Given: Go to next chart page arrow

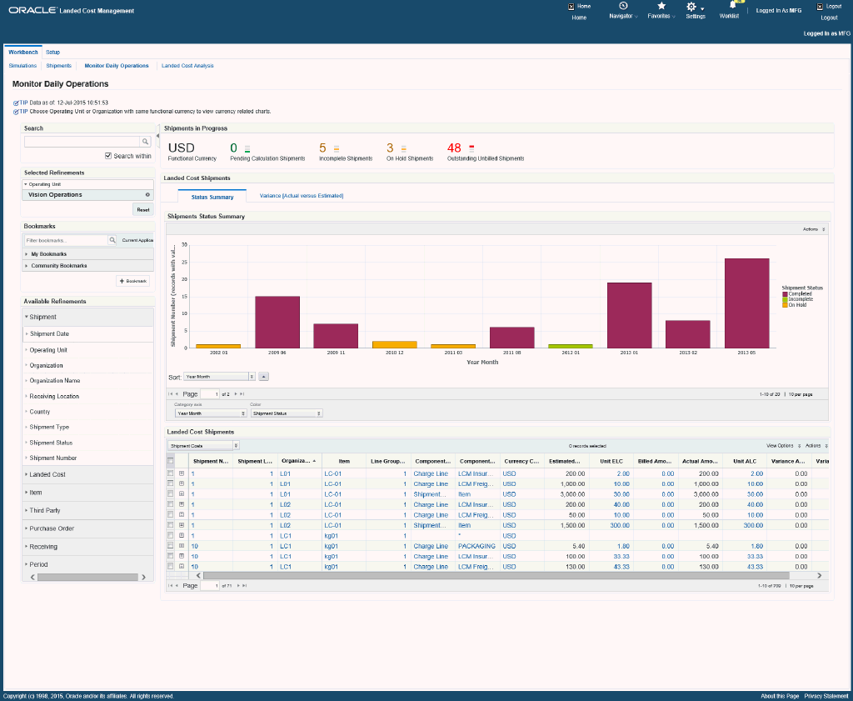Looking at the screenshot, I should (236, 394).
